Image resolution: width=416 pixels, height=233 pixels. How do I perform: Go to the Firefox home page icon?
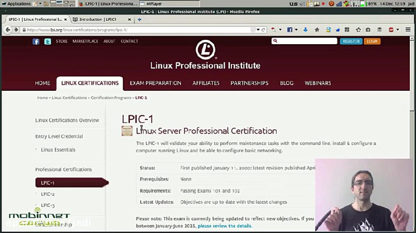pyautogui.click(x=317, y=30)
